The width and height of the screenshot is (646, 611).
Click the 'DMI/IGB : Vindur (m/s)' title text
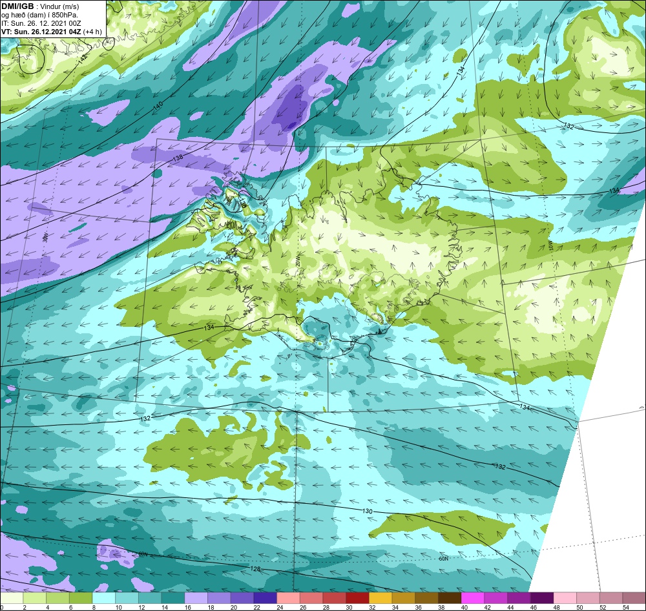tap(40, 6)
